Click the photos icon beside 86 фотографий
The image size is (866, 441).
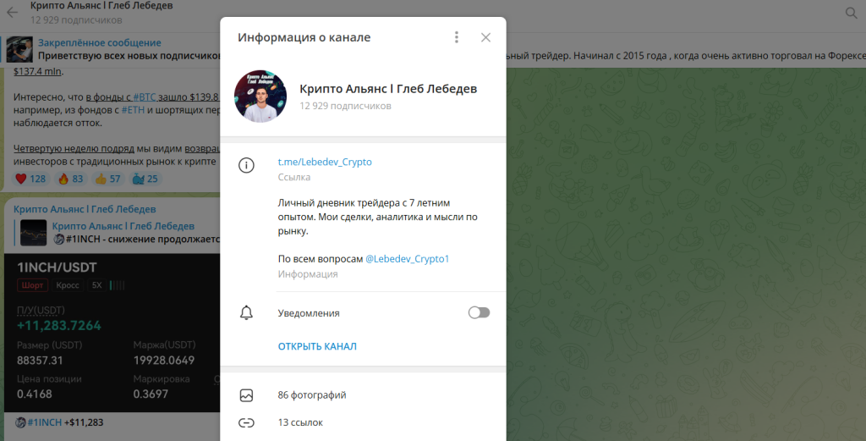pyautogui.click(x=246, y=395)
